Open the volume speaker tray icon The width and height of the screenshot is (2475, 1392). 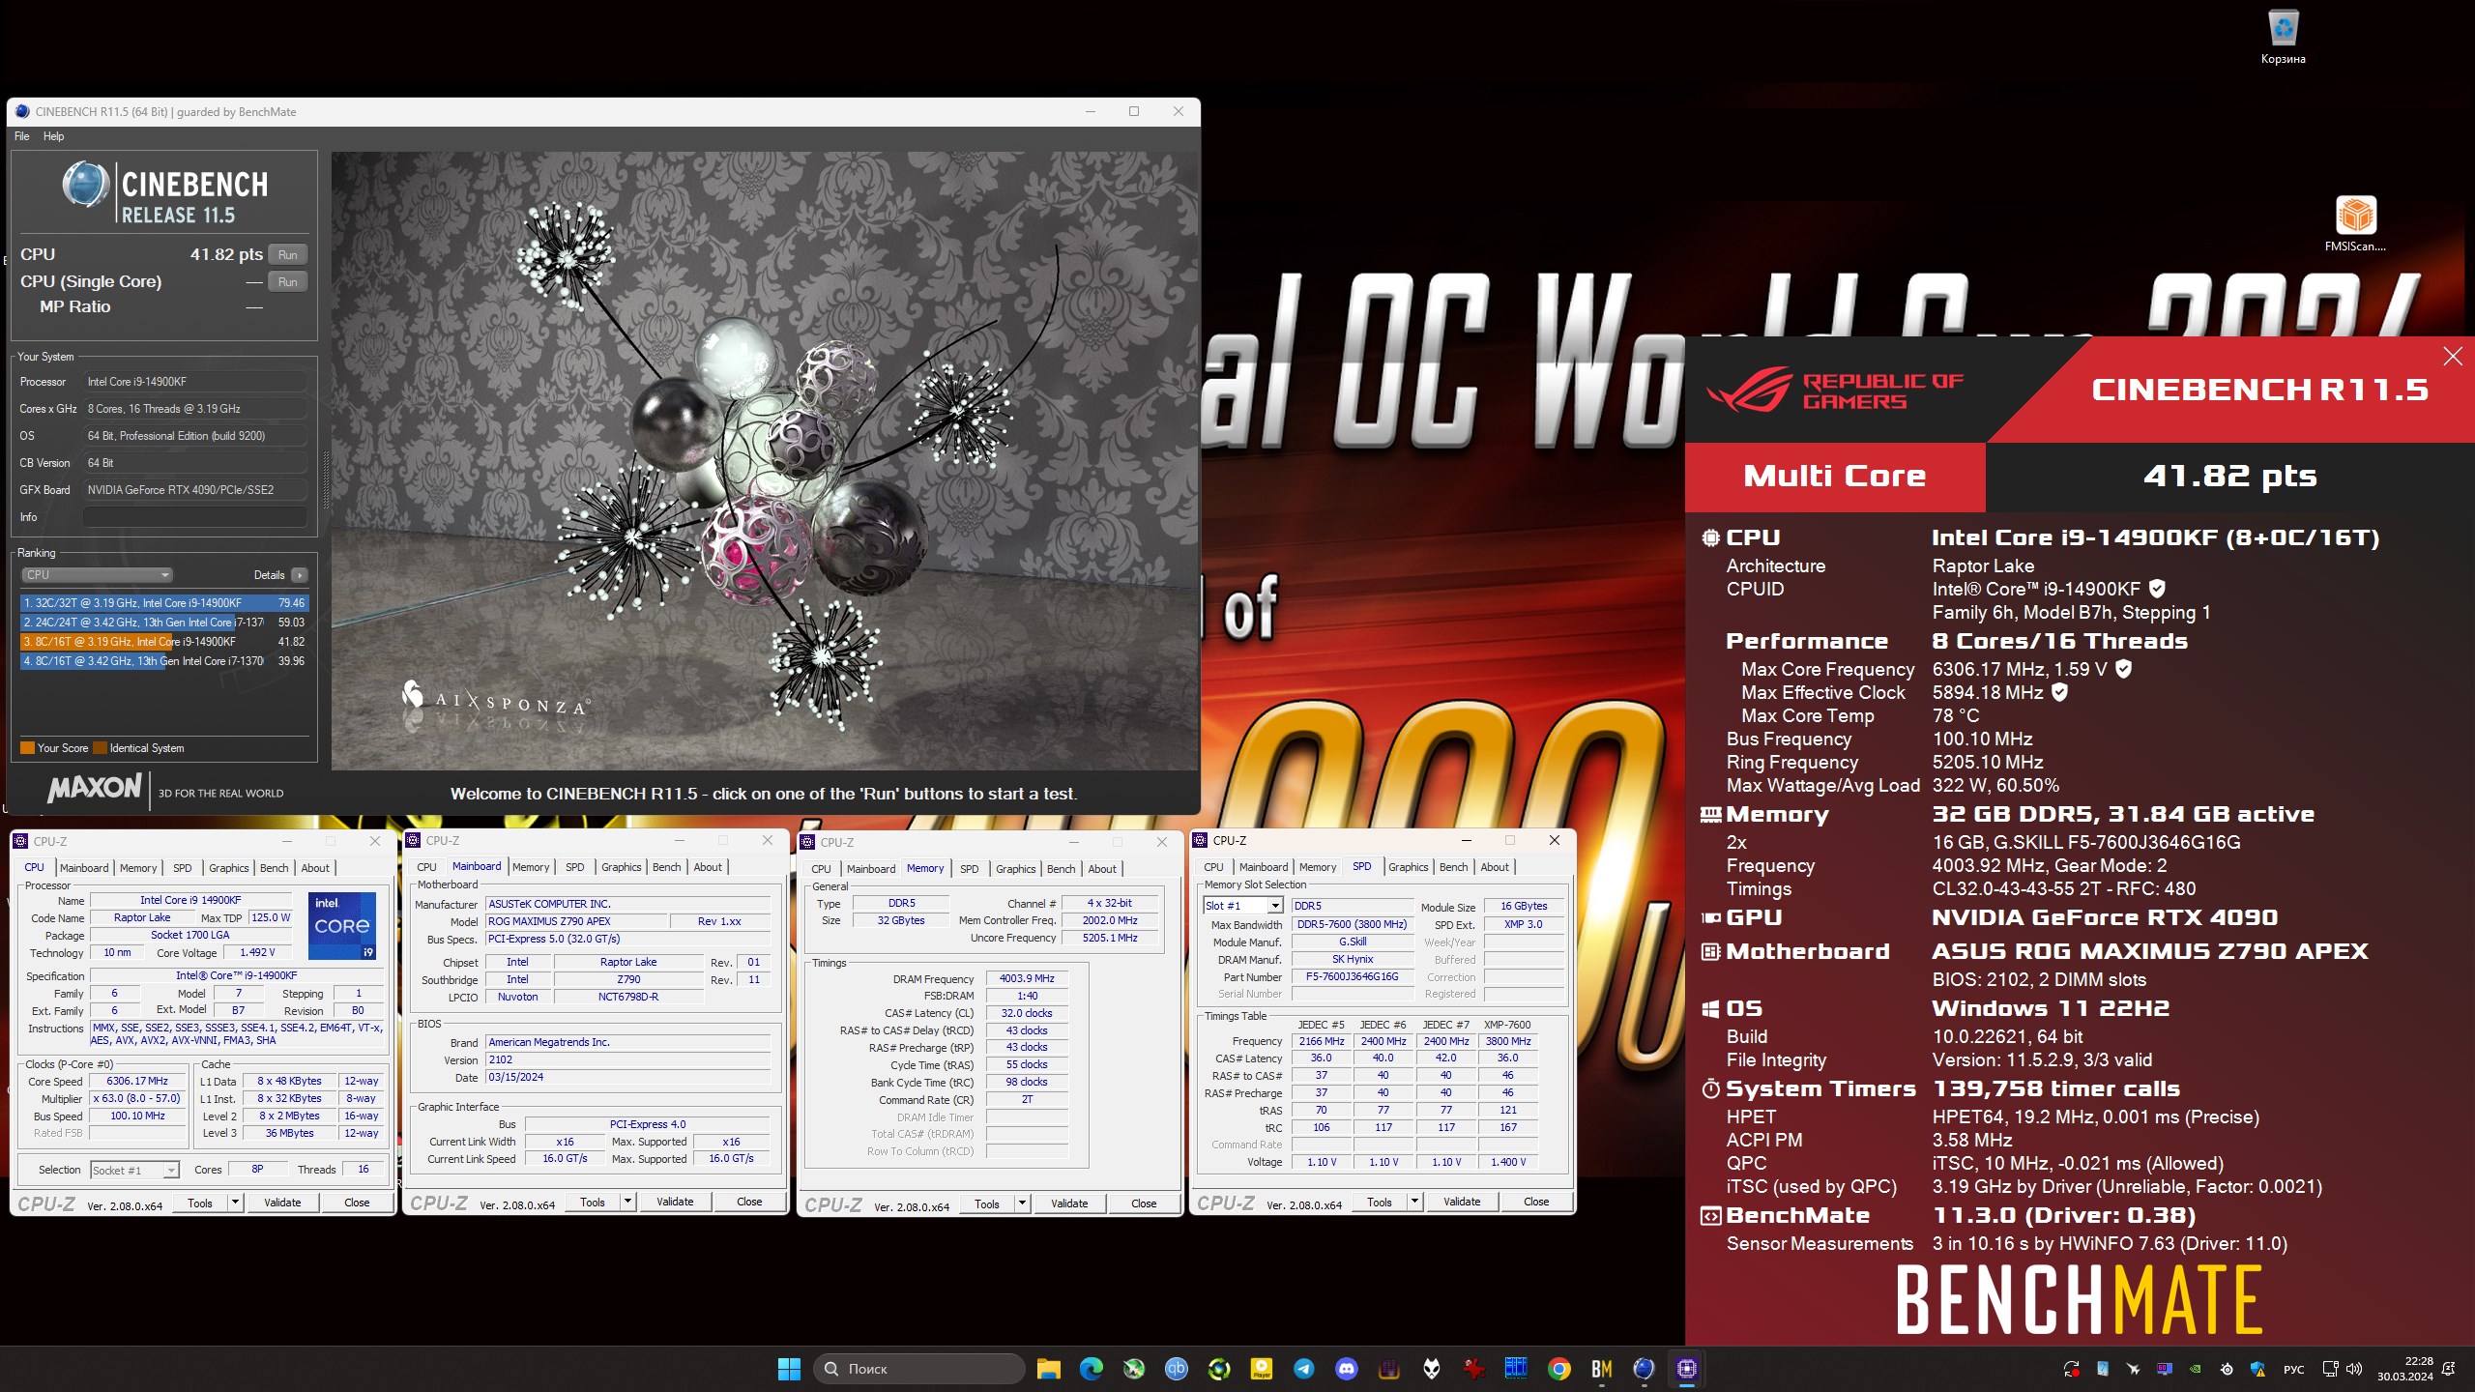[2354, 1369]
